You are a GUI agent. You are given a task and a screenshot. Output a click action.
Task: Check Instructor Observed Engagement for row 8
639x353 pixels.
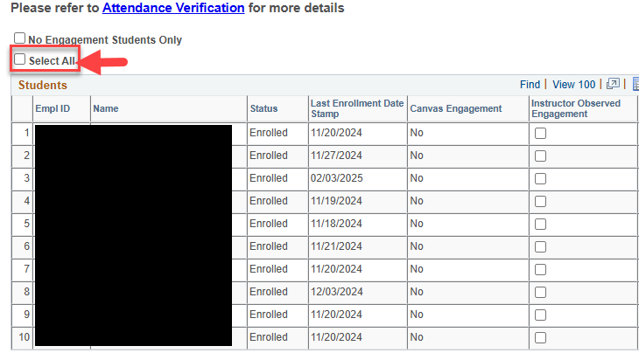(540, 293)
